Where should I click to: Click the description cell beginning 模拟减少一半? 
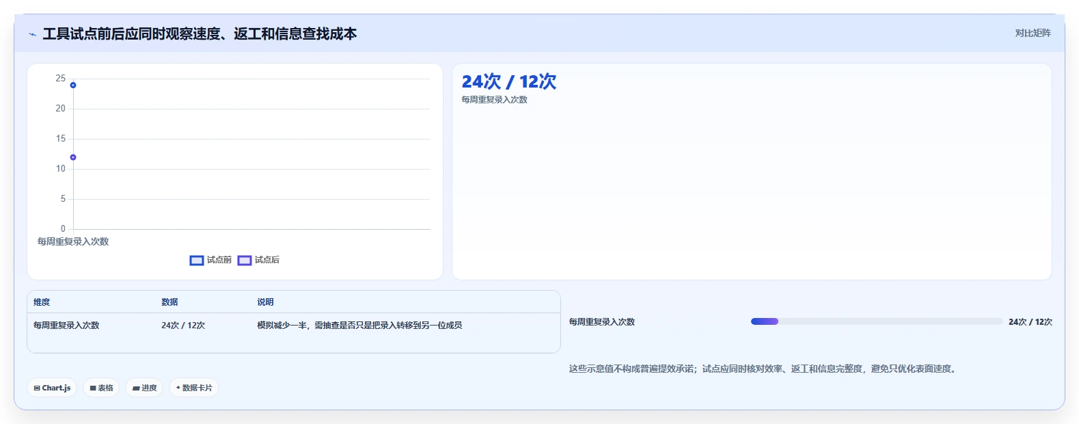click(359, 326)
